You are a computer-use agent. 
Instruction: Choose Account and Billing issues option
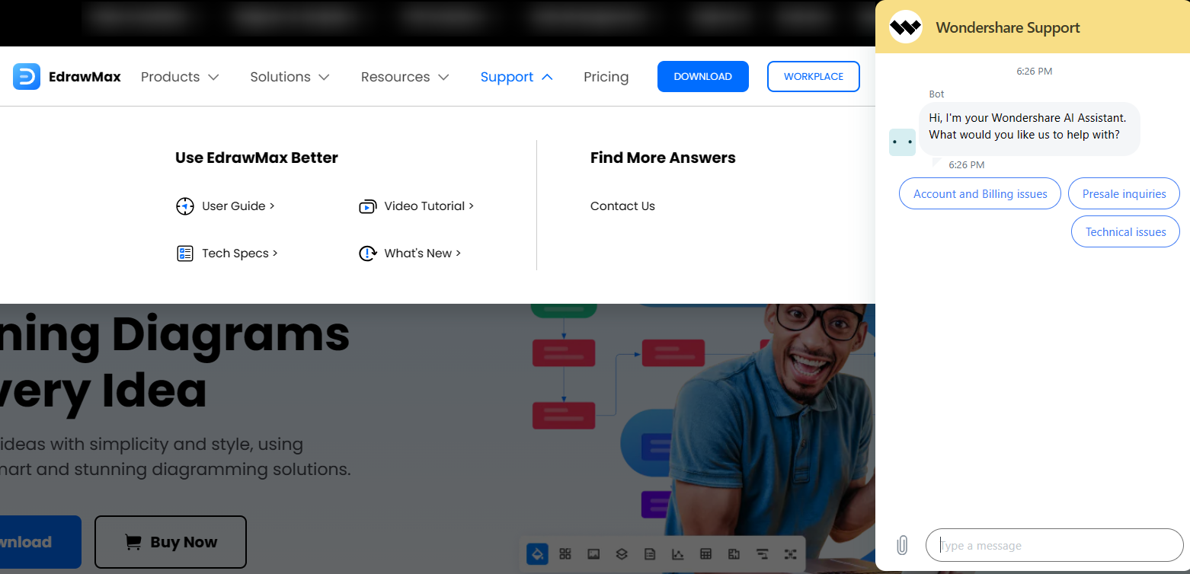980,194
